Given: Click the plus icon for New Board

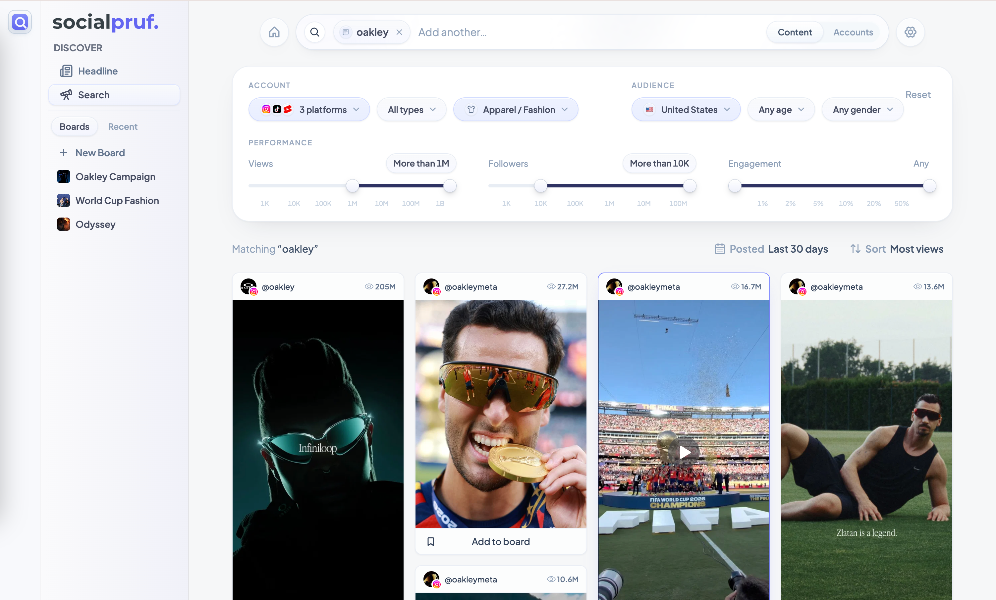Looking at the screenshot, I should (x=64, y=153).
